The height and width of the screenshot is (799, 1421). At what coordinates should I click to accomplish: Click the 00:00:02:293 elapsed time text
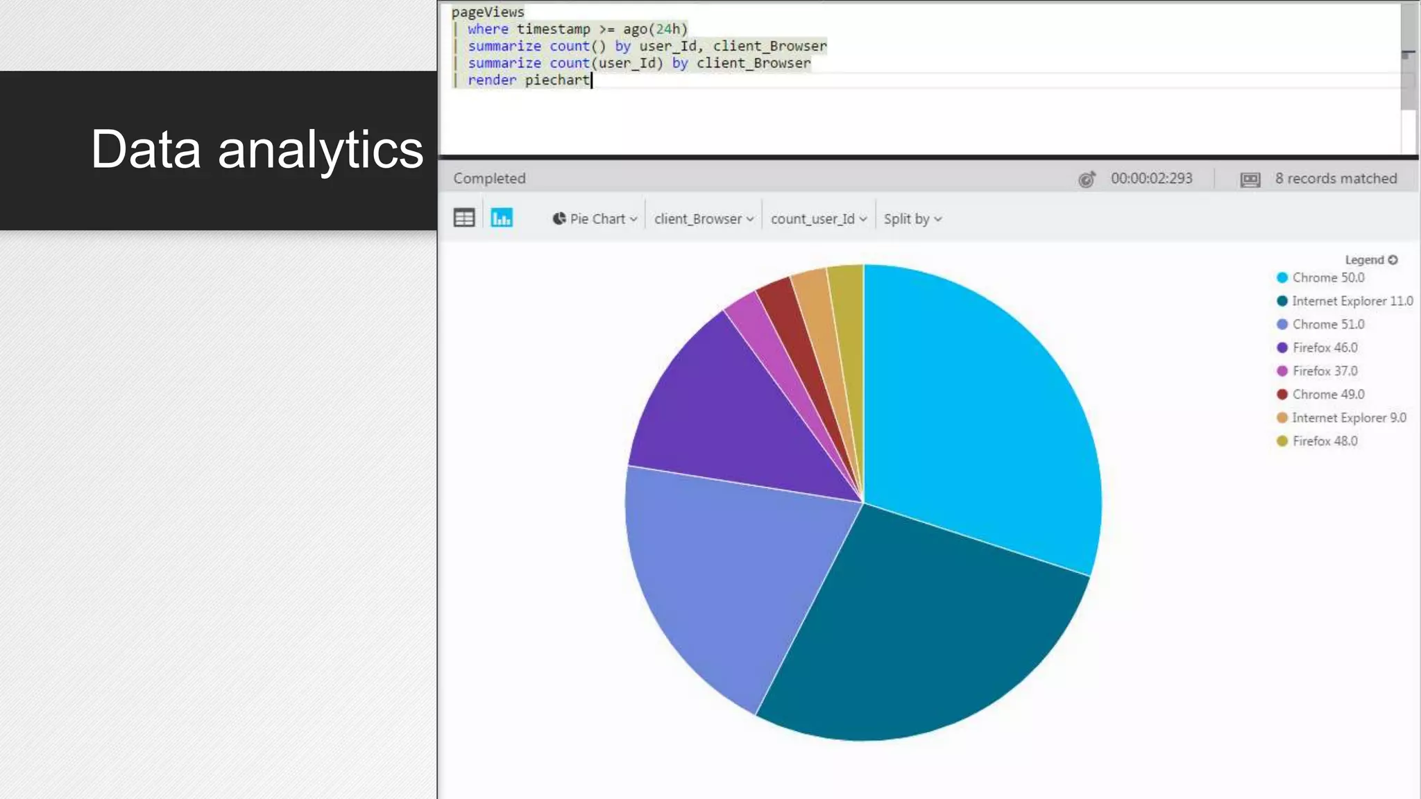click(1151, 178)
